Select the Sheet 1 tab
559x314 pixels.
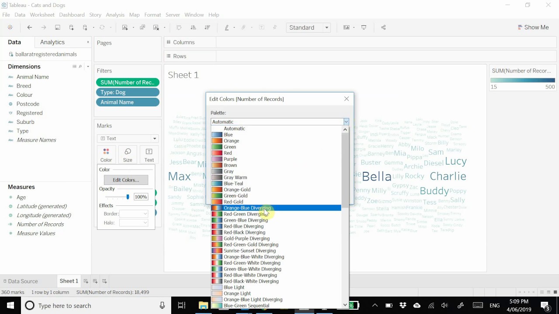pos(69,281)
